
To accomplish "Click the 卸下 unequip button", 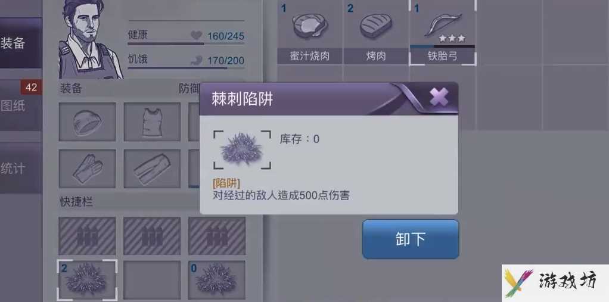I will [411, 239].
